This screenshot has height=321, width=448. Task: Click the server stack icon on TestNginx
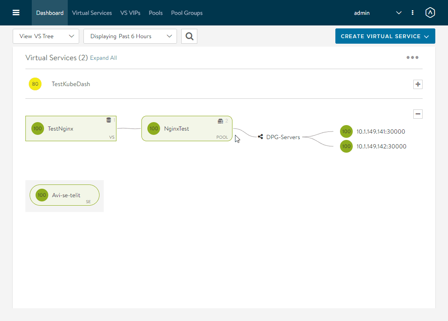(109, 120)
